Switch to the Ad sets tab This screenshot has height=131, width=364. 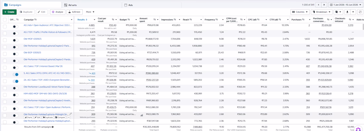[x=92, y=5]
